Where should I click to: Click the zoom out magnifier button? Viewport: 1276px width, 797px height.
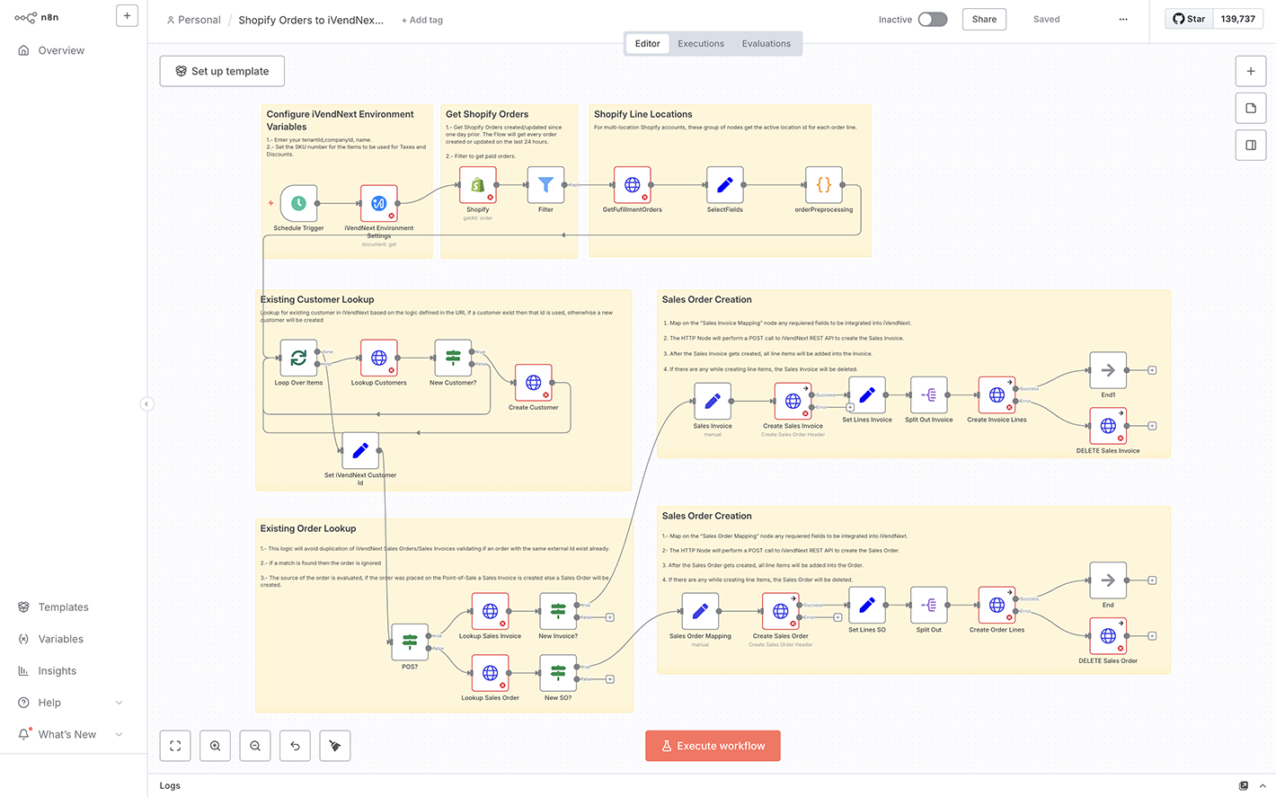pyautogui.click(x=255, y=746)
